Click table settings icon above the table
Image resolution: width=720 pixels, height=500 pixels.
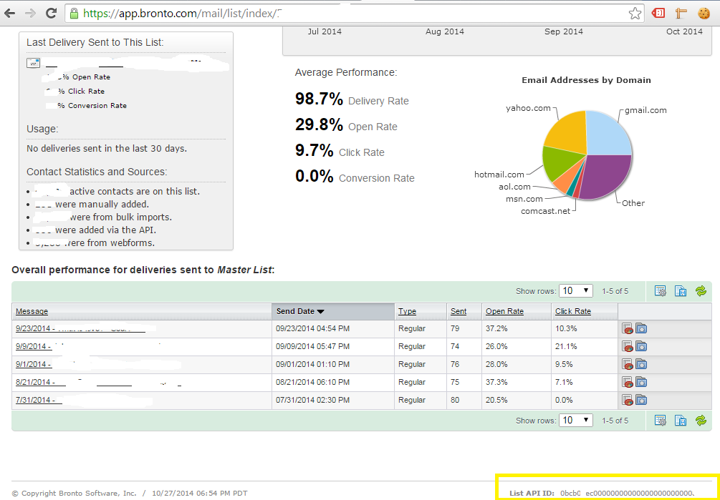pyautogui.click(x=661, y=290)
